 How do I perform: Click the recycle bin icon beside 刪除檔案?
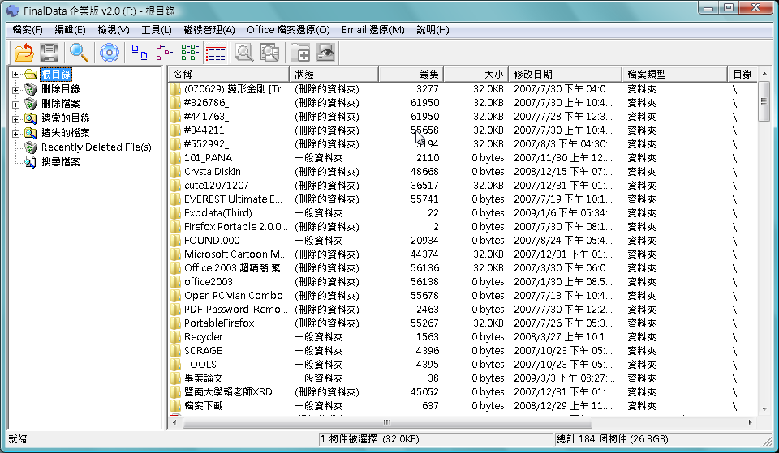tap(32, 103)
